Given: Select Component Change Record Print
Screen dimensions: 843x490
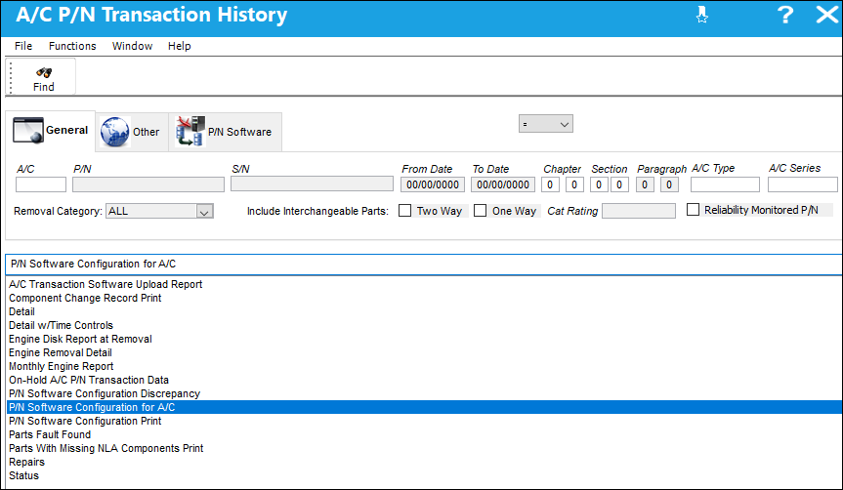Looking at the screenshot, I should tap(85, 298).
